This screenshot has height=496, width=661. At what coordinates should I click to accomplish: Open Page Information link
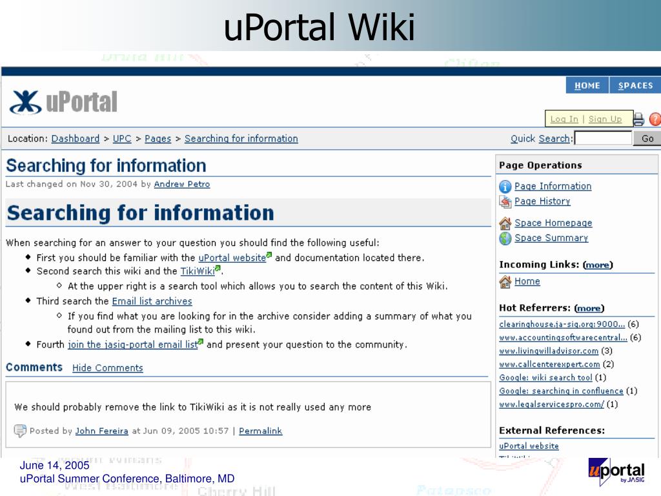click(553, 187)
